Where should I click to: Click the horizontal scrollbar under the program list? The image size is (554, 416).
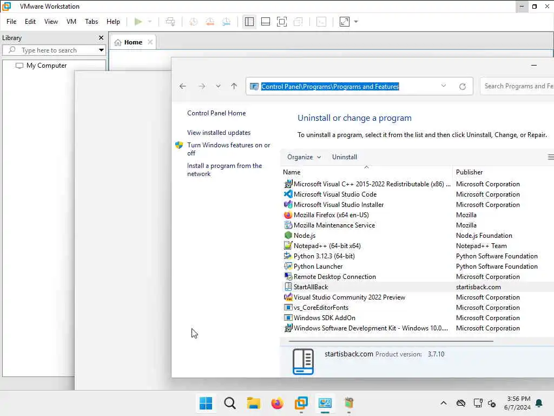tap(391, 341)
